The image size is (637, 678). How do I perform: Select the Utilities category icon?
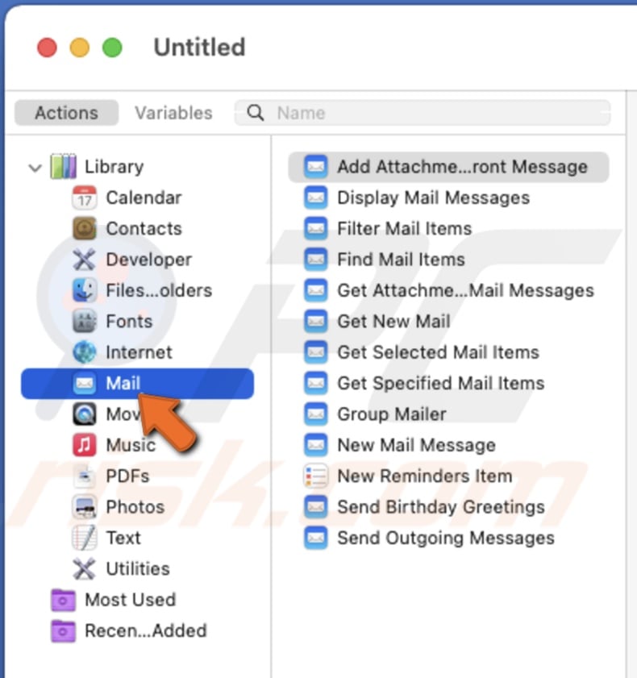[x=84, y=568]
